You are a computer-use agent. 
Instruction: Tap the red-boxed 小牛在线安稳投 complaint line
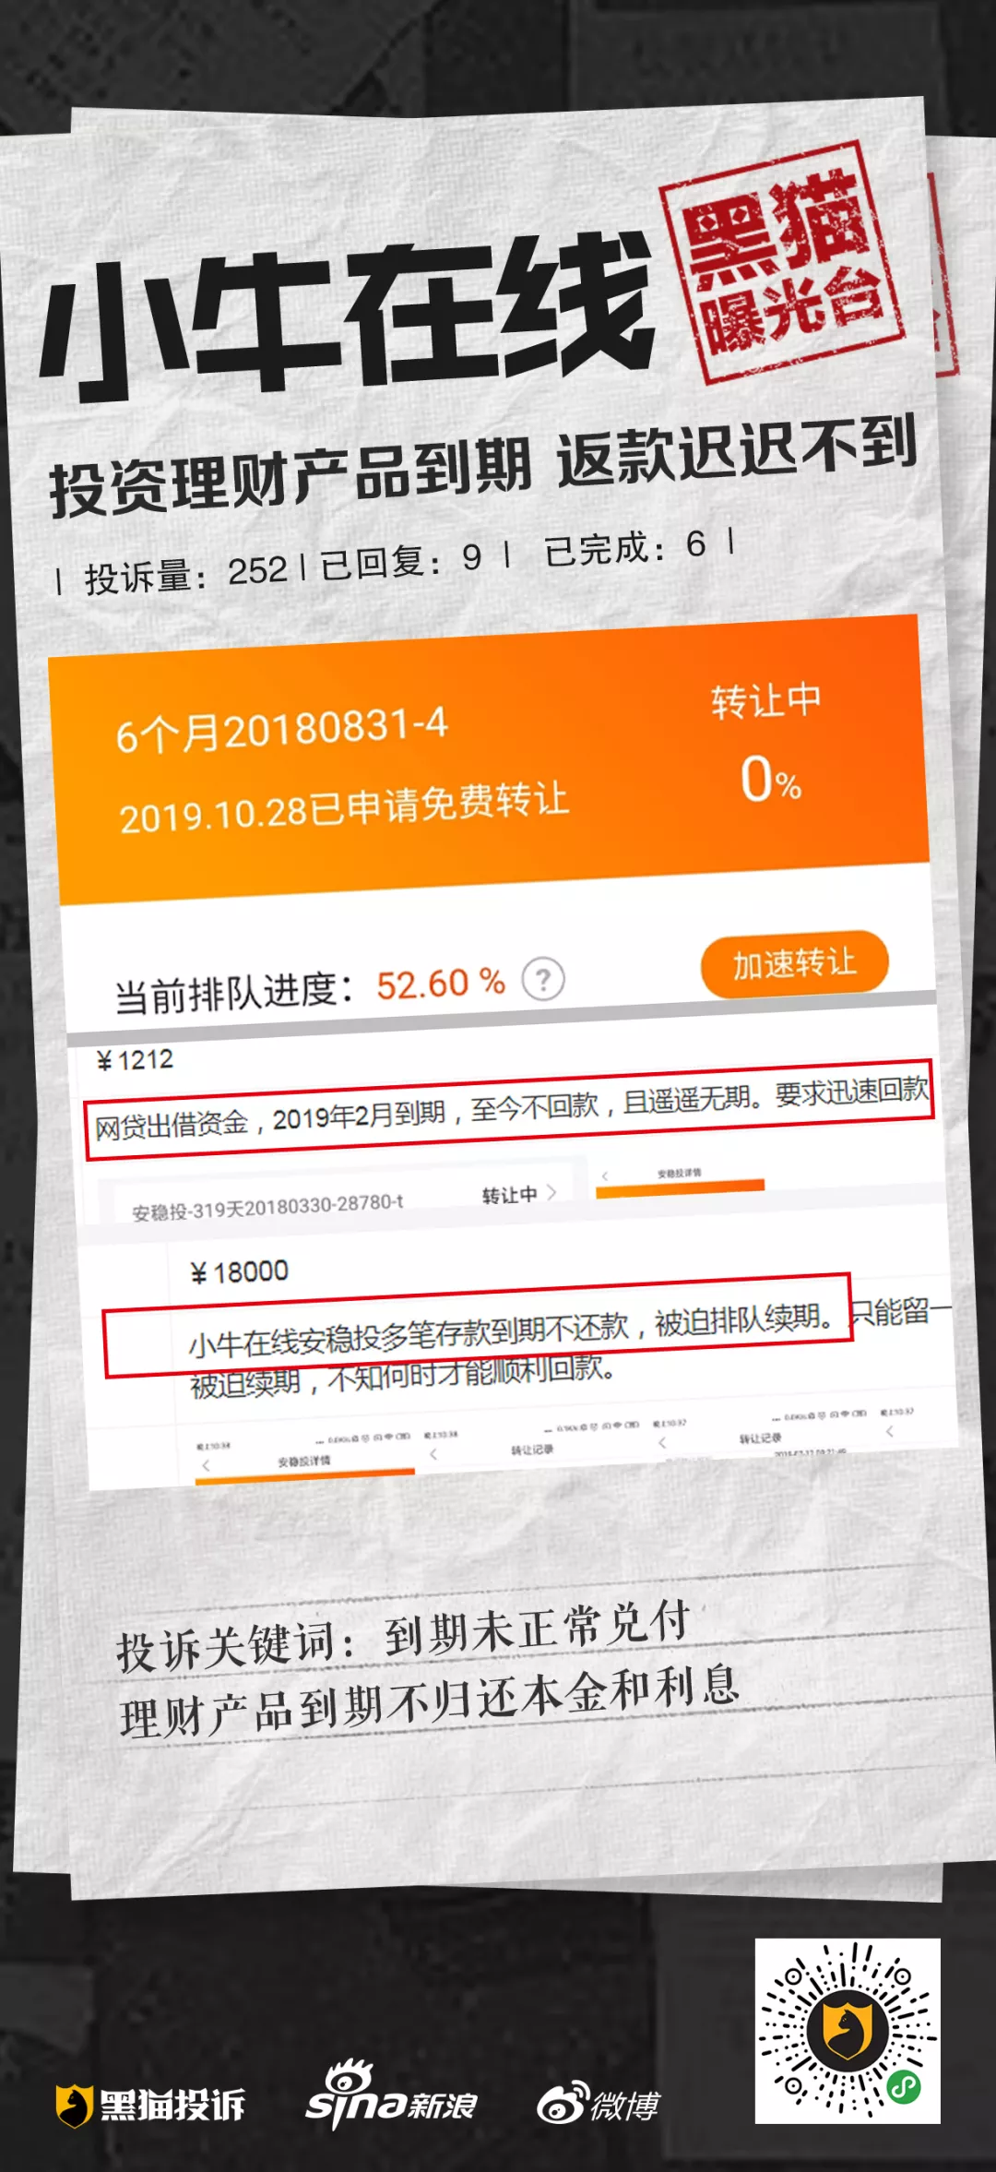pos(477,1325)
